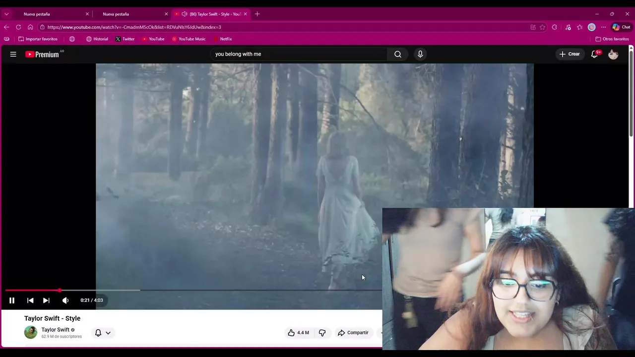This screenshot has width=635, height=357.
Task: Expand the tab actions chevron menu
Action: (6, 14)
